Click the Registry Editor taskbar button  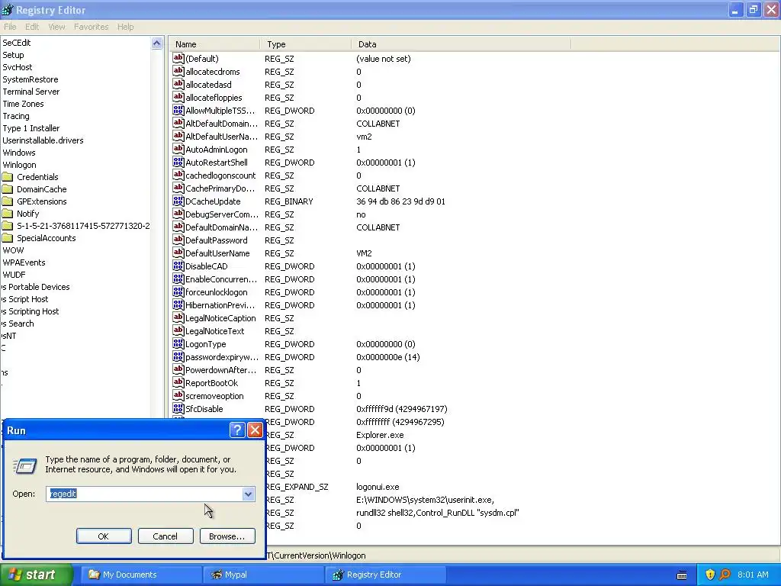(x=387, y=575)
